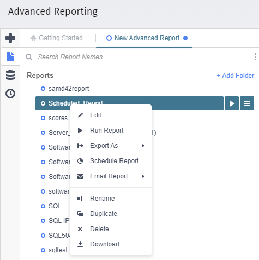The height and width of the screenshot is (260, 259).
Task: Expand the Email Report submenu arrow
Action: tap(143, 176)
